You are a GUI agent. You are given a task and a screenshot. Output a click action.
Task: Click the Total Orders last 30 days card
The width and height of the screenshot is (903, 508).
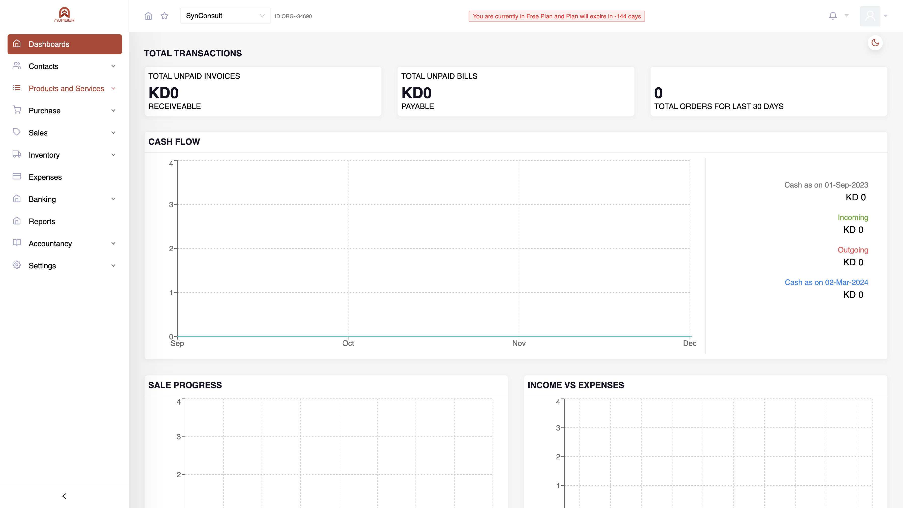coord(769,91)
